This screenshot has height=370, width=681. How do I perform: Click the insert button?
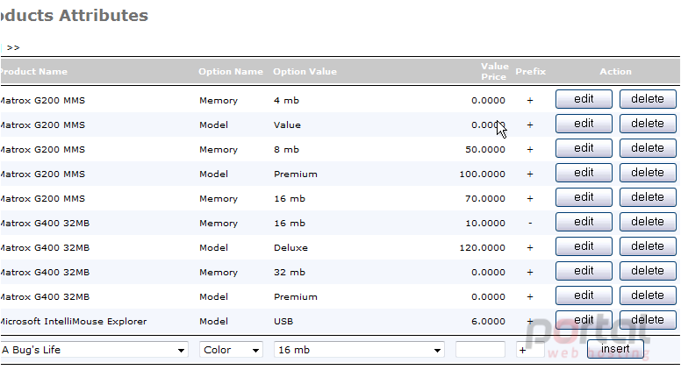[x=615, y=349]
